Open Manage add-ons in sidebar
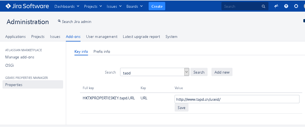The height and width of the screenshot is (127, 305). click(x=20, y=57)
